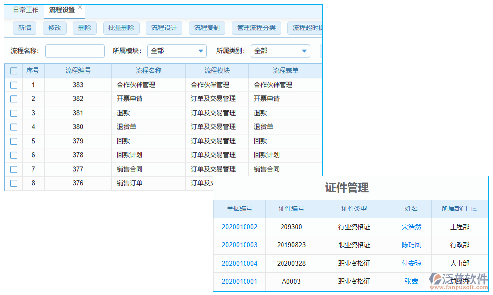Click the 流程复制 copy workflow button
Viewport: 493px width, 295px height.
point(207,28)
